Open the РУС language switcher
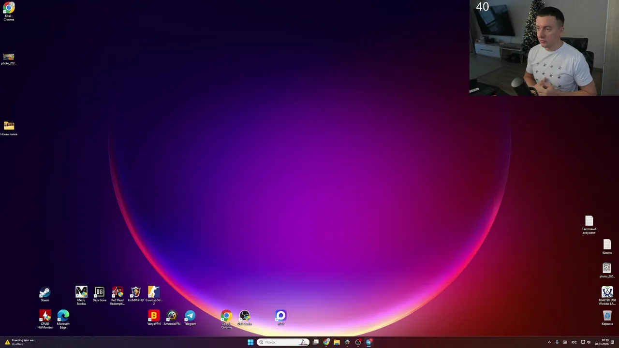Screen dimensions: 619x348 tap(574, 342)
